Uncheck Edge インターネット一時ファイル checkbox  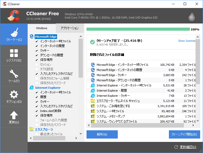pyautogui.click(x=37, y=41)
